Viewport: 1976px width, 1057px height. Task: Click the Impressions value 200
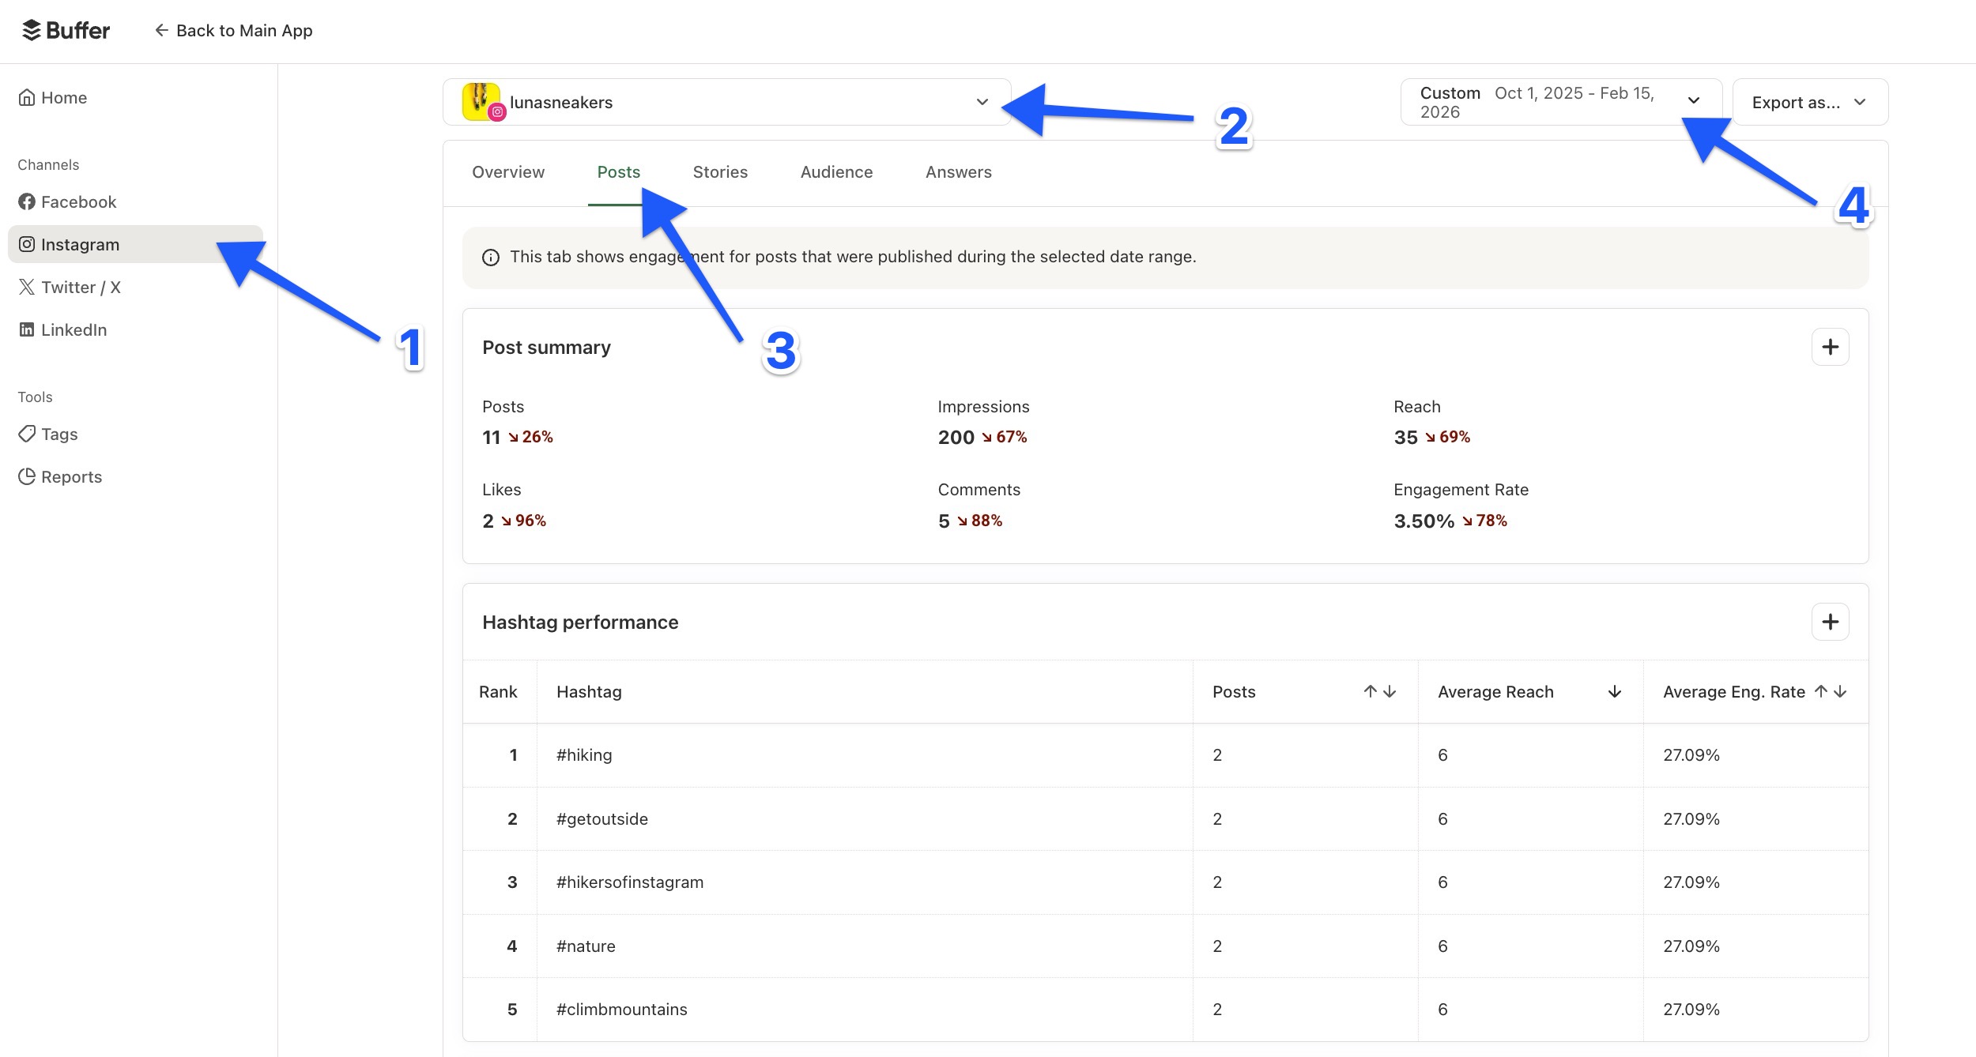(956, 437)
